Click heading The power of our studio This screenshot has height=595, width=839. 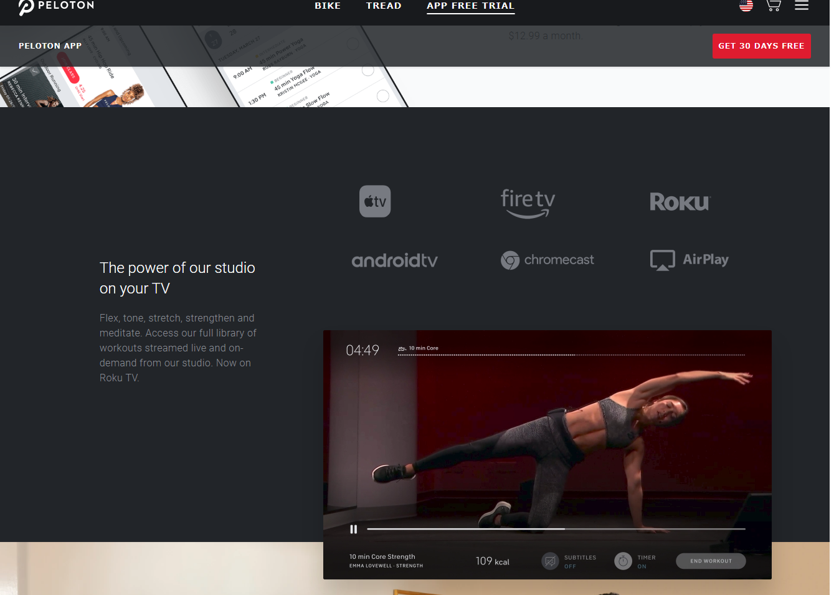178,278
